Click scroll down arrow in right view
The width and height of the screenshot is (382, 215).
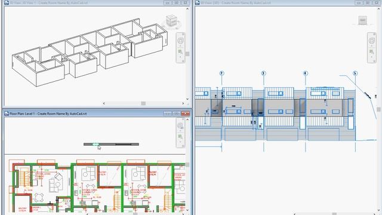tap(378, 210)
